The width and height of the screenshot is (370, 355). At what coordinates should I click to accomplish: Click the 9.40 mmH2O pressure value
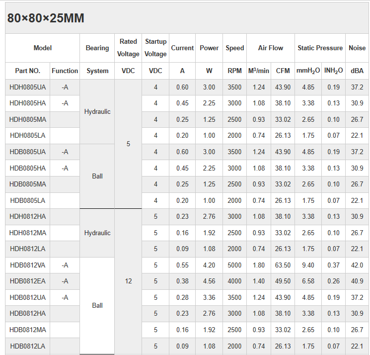point(308,265)
